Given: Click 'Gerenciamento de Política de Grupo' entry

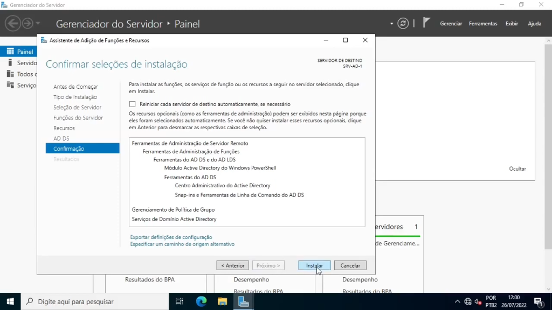Looking at the screenshot, I should click(173, 210).
